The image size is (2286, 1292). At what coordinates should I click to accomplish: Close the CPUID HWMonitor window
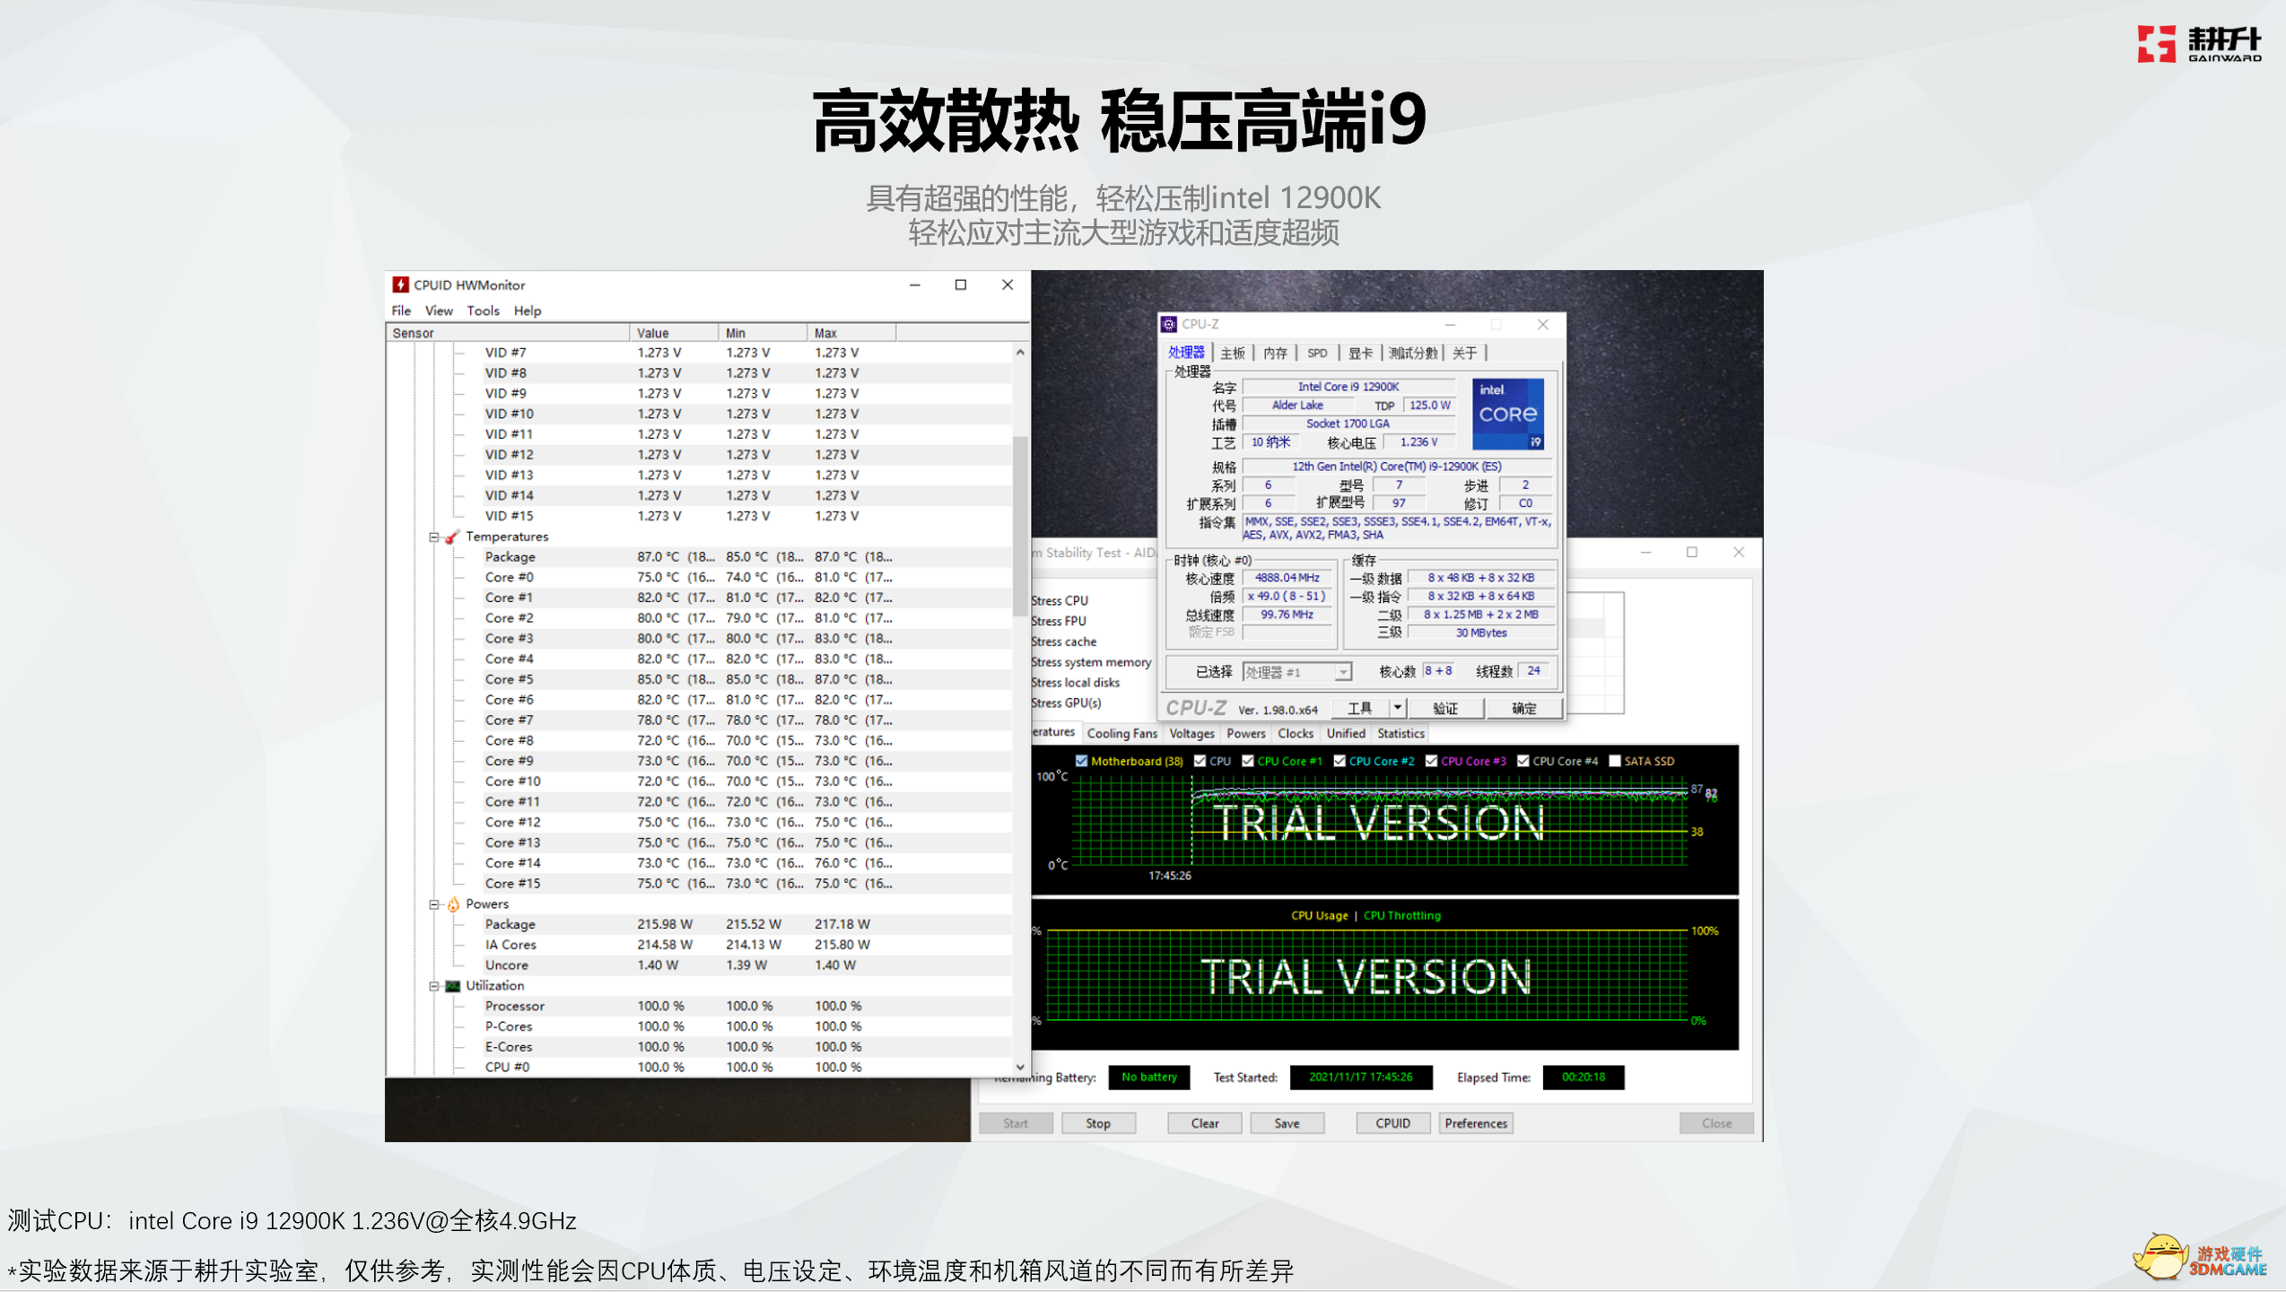click(1008, 284)
